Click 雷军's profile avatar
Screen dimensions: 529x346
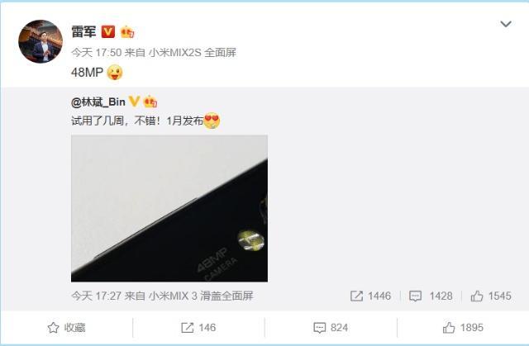[41, 41]
